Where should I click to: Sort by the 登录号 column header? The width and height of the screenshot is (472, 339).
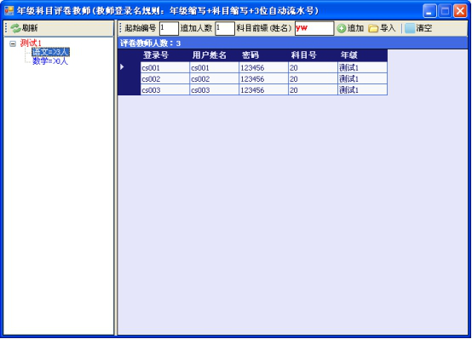coord(165,55)
